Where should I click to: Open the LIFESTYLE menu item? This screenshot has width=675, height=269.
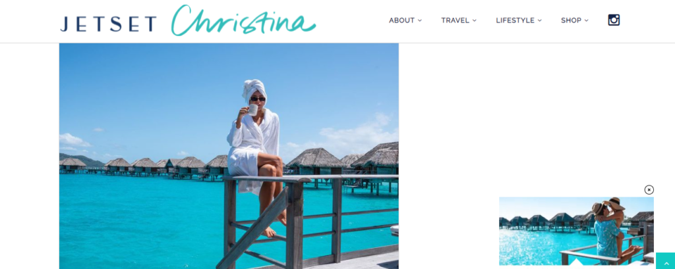pyautogui.click(x=515, y=20)
